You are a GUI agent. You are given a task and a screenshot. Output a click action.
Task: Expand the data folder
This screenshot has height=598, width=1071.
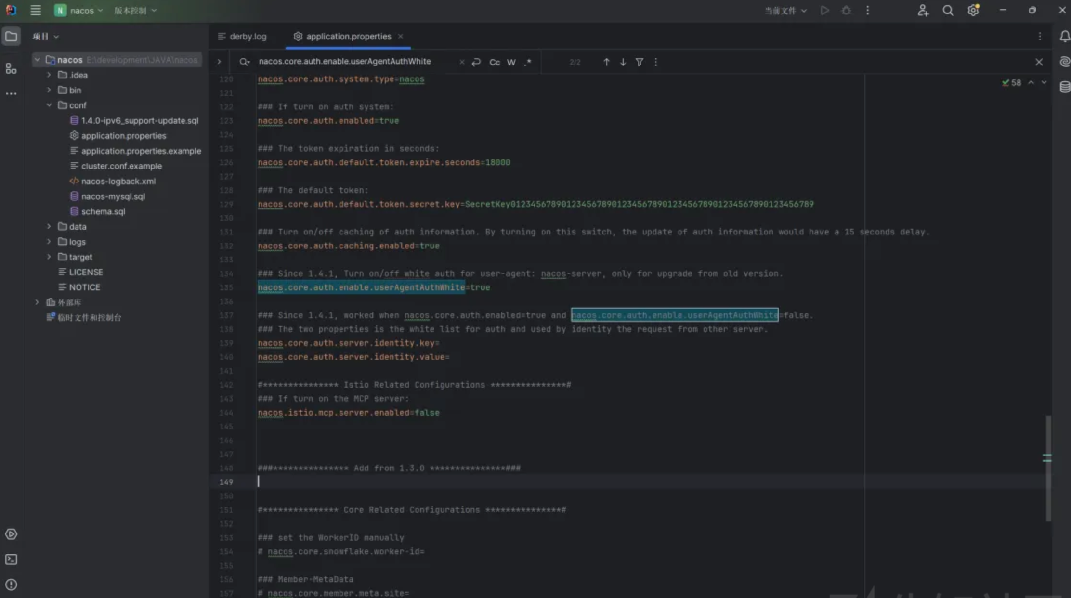pyautogui.click(x=49, y=226)
